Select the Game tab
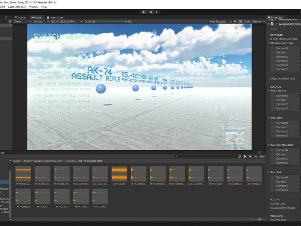This screenshot has width=301, height=226. coord(36,17)
